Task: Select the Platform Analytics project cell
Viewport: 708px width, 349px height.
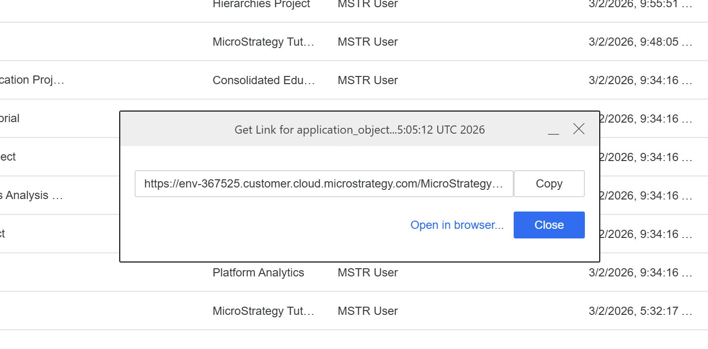Action: (258, 273)
